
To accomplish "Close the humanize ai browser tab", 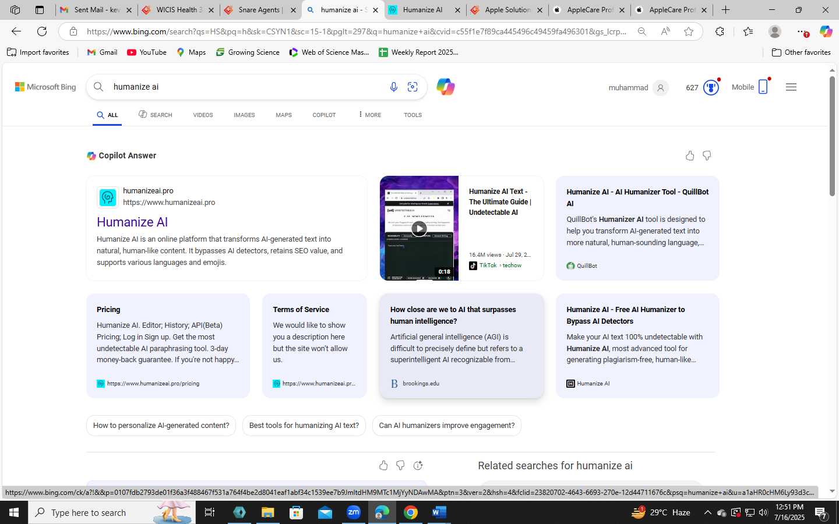I will click(x=376, y=10).
